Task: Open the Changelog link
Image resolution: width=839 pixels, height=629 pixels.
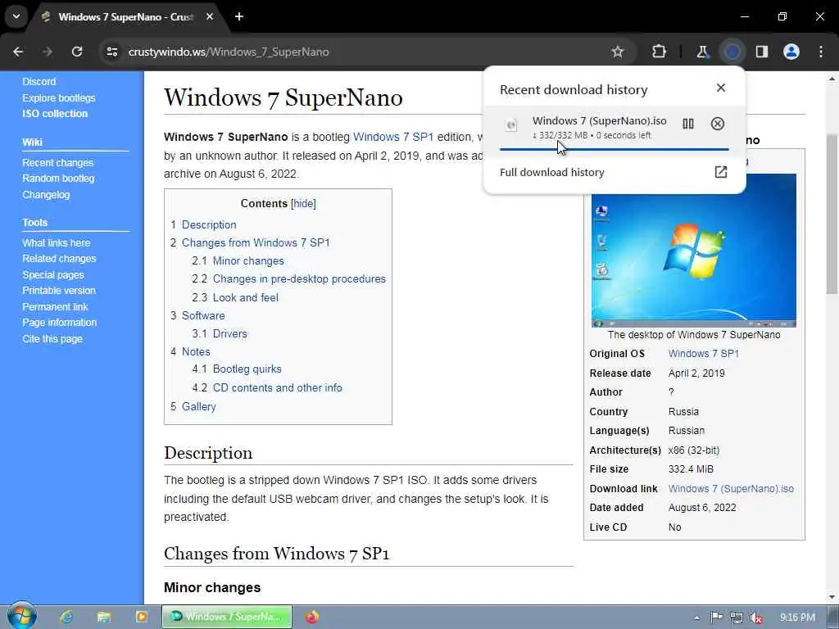Action: point(46,195)
